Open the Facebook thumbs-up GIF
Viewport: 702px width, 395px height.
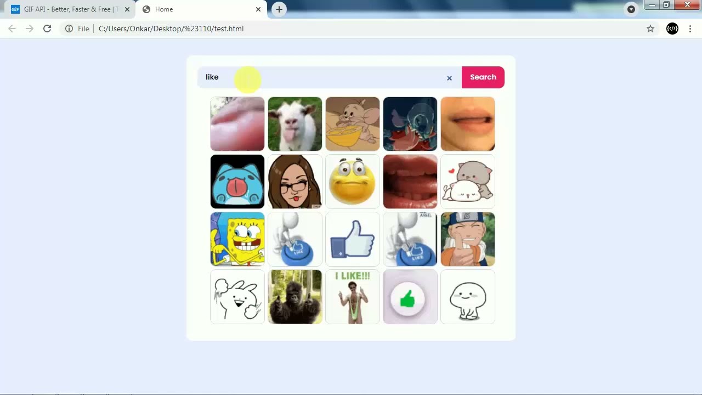pos(353,239)
